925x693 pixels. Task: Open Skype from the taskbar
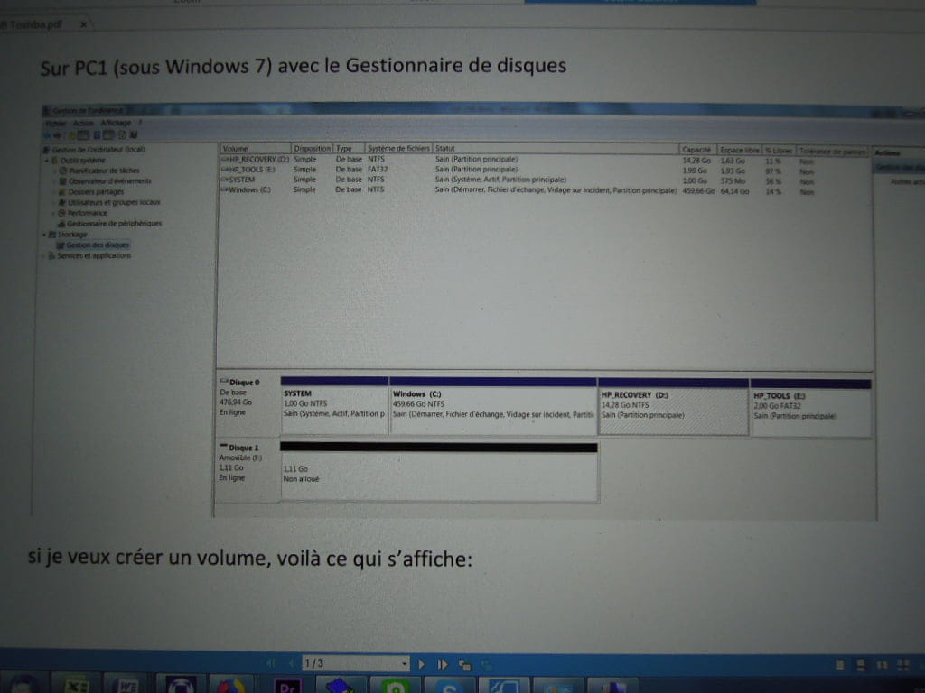[448, 686]
